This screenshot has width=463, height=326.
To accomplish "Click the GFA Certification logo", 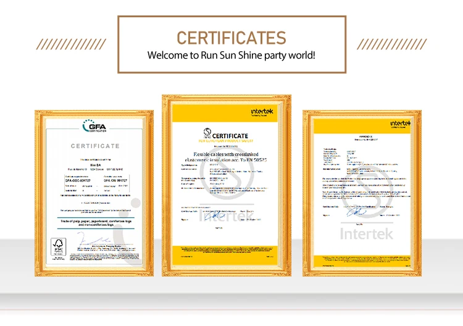I will [94, 126].
